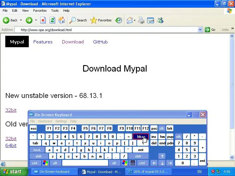Open the Mail button dropdown arrow
Screen dimensions: 235x176
click(x=135, y=20)
